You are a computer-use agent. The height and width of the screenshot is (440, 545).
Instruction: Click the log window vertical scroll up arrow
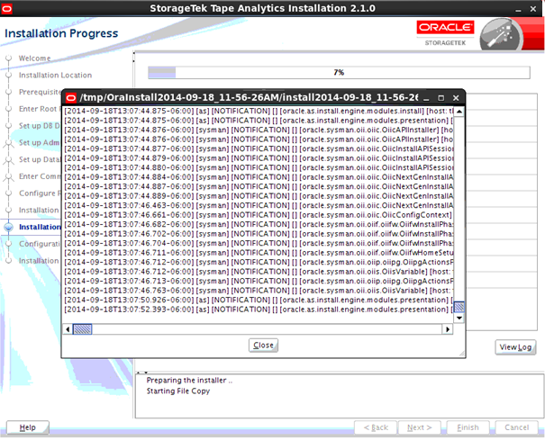(459, 112)
